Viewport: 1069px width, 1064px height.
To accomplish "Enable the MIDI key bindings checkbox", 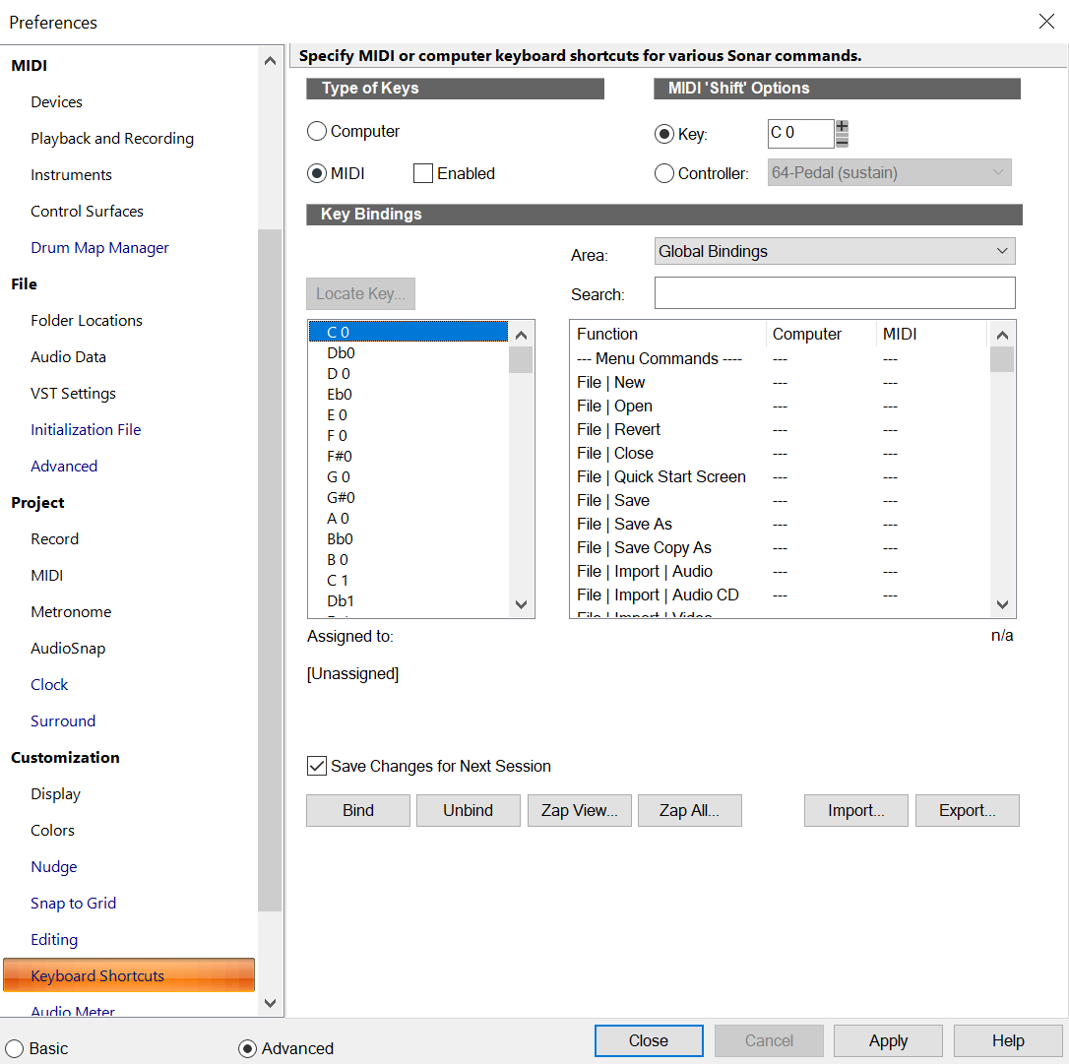I will pos(422,173).
